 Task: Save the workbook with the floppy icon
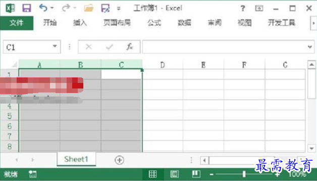pos(26,8)
